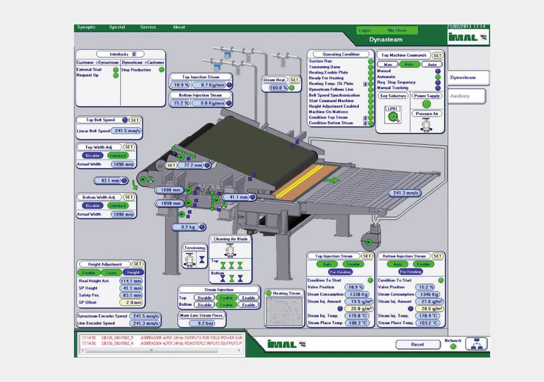Click SET next to Height Adjustment

pos(138,264)
